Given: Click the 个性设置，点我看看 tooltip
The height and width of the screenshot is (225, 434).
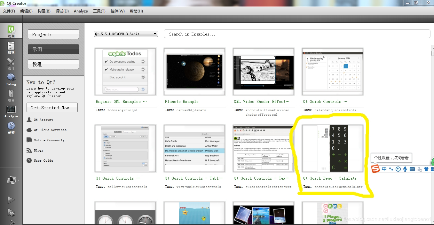Looking at the screenshot, I should (x=391, y=158).
